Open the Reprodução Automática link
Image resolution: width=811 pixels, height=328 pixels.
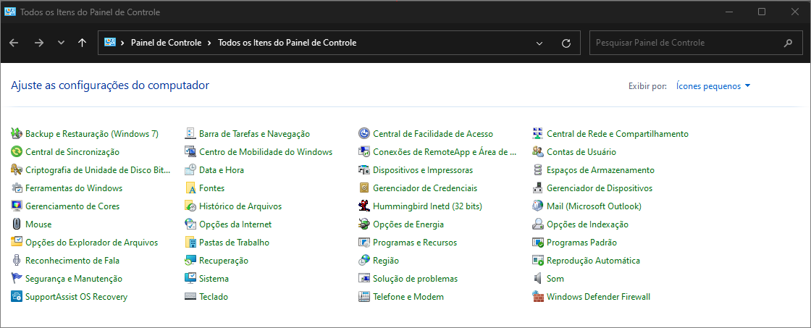593,261
